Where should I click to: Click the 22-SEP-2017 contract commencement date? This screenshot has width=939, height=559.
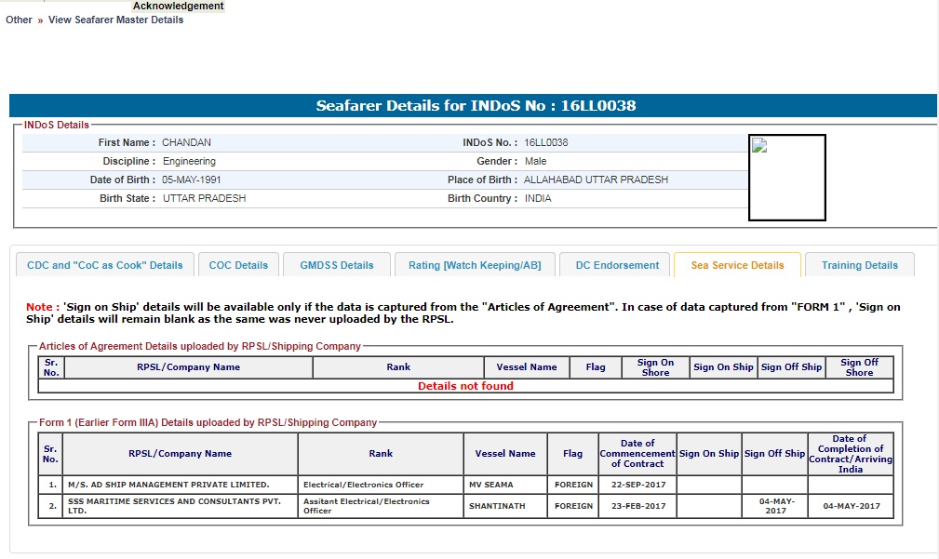coord(637,485)
